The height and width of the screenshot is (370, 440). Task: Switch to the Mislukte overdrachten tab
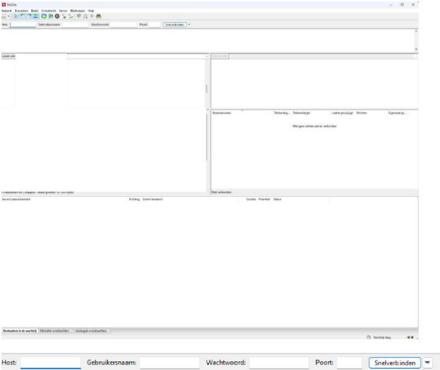pos(54,331)
